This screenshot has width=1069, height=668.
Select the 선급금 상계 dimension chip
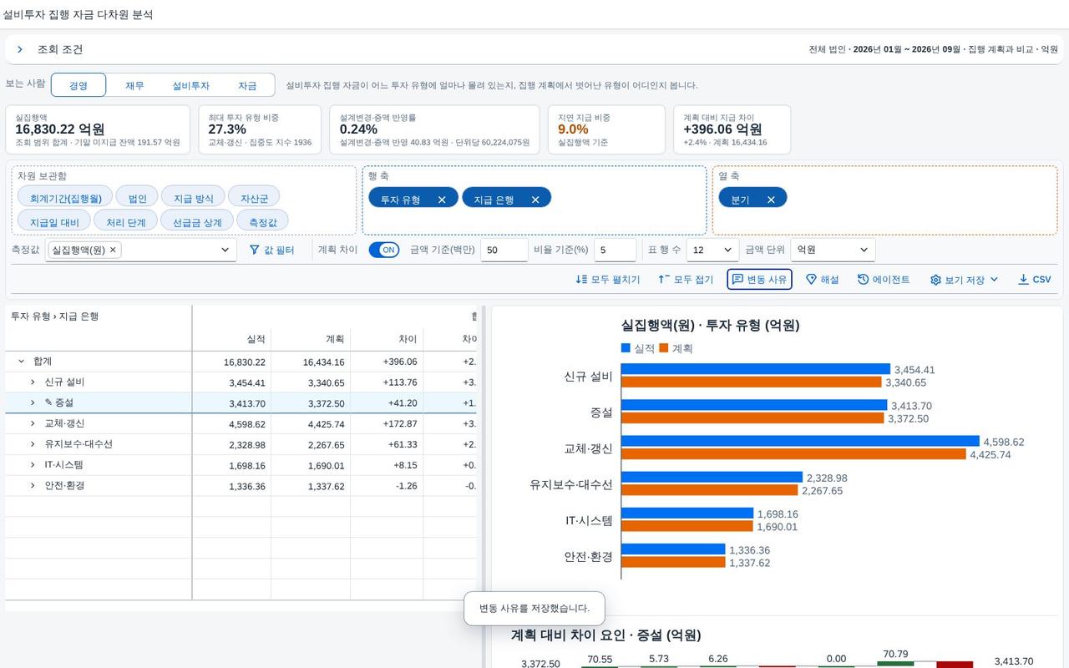tap(197, 222)
